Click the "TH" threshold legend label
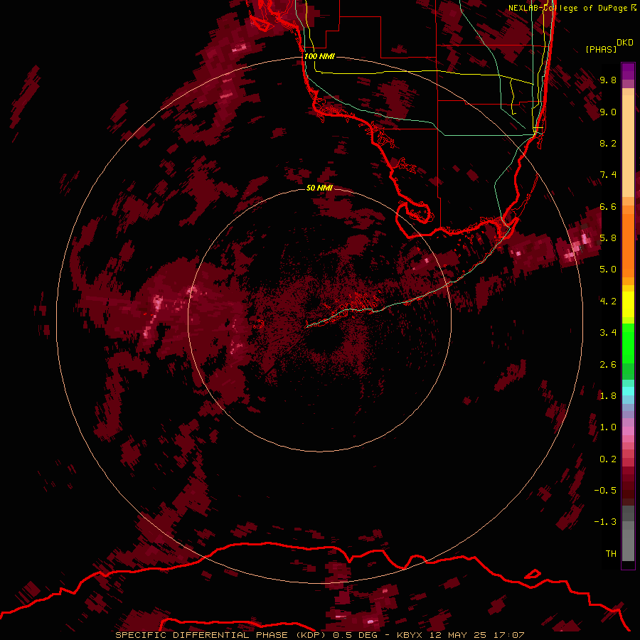This screenshot has height=640, width=640. pos(611,554)
